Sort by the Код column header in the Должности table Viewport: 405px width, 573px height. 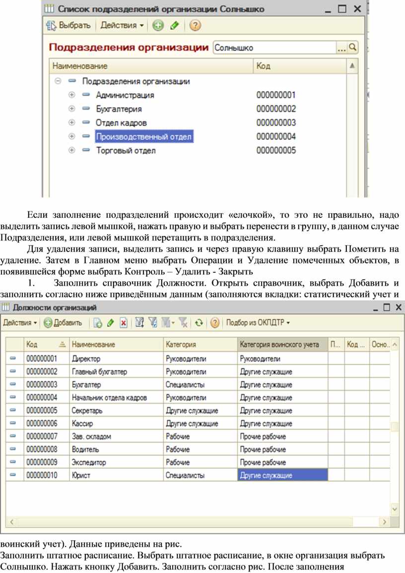point(46,344)
